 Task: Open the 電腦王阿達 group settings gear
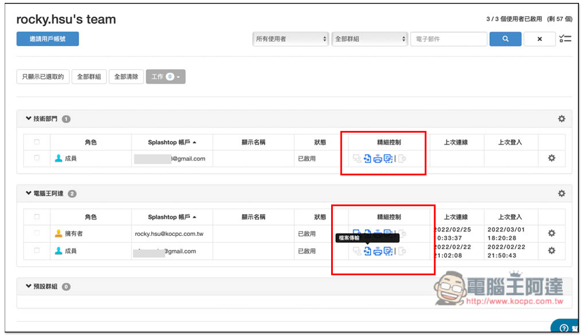[561, 193]
